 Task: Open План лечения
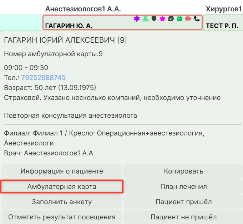[x=183, y=187]
